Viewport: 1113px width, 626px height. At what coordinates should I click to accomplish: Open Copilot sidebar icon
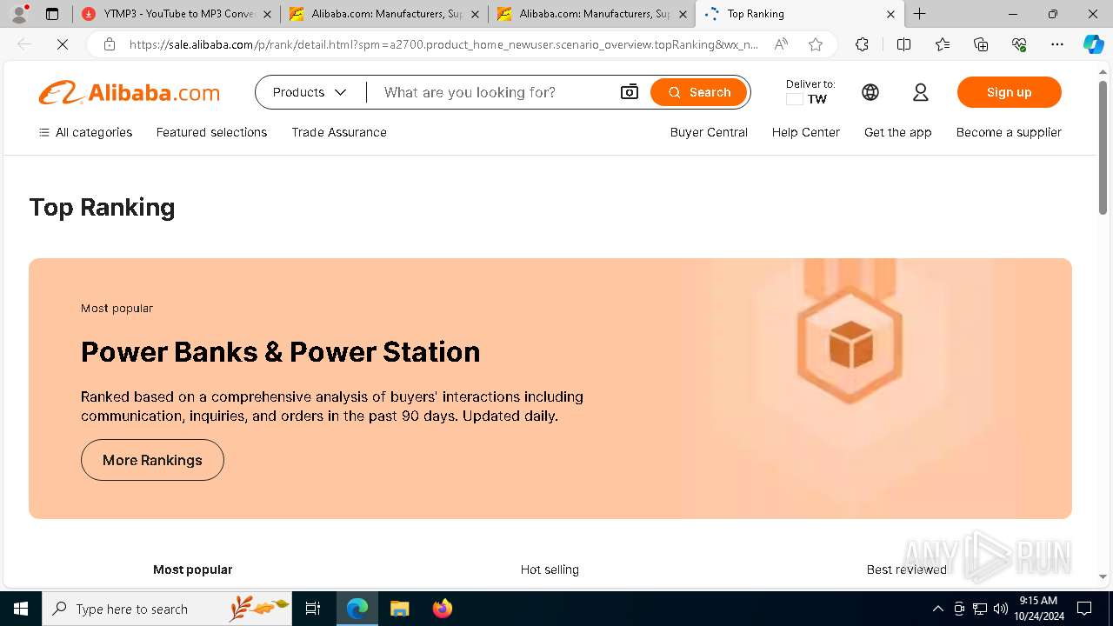click(1093, 44)
